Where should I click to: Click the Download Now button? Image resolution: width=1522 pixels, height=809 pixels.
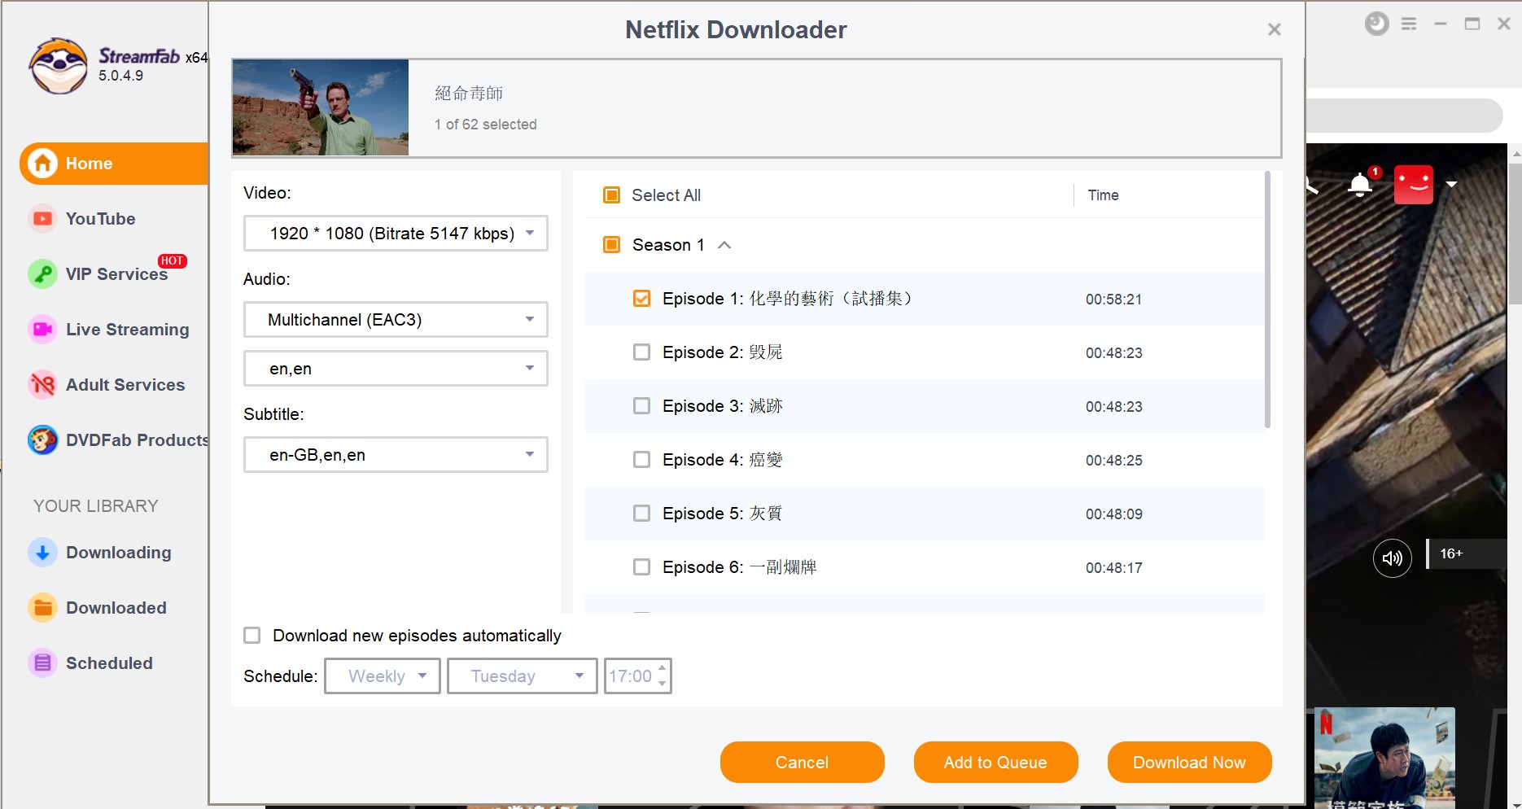click(x=1188, y=762)
